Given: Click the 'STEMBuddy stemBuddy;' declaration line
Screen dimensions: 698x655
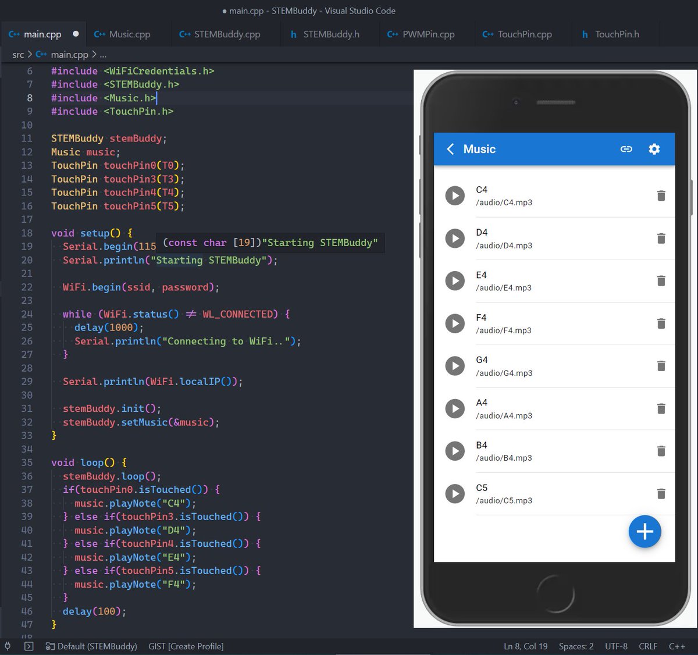Looking at the screenshot, I should click(109, 138).
